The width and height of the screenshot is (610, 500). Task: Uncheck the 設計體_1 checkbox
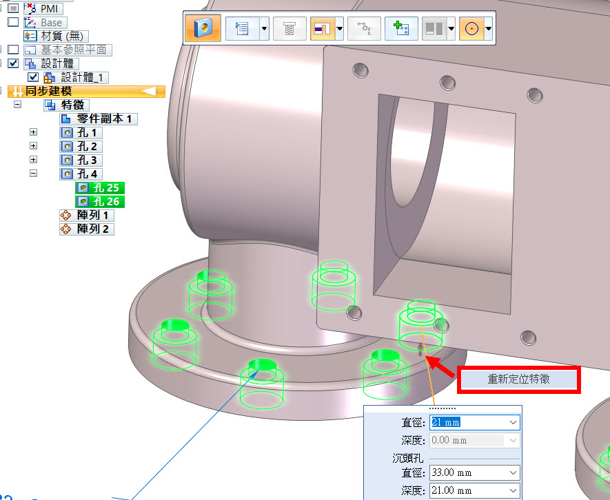click(33, 77)
